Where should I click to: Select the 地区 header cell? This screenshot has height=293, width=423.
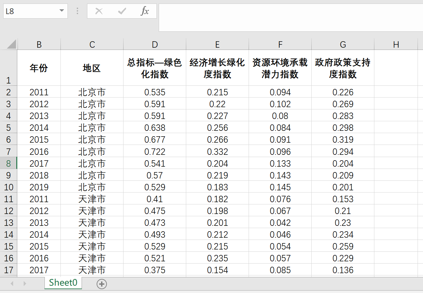[92, 68]
